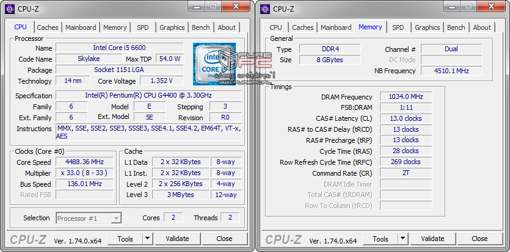Click the Intel Core i5 logo badge
This screenshot has width=510, height=252.
[214, 64]
